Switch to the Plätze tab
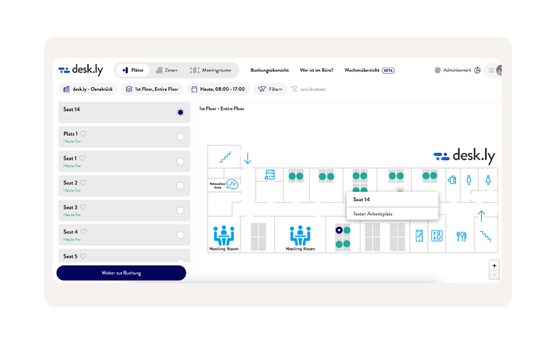The width and height of the screenshot is (546, 341). click(x=132, y=70)
